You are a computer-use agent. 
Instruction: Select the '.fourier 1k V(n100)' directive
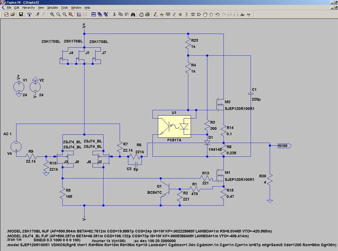[x=108, y=241]
